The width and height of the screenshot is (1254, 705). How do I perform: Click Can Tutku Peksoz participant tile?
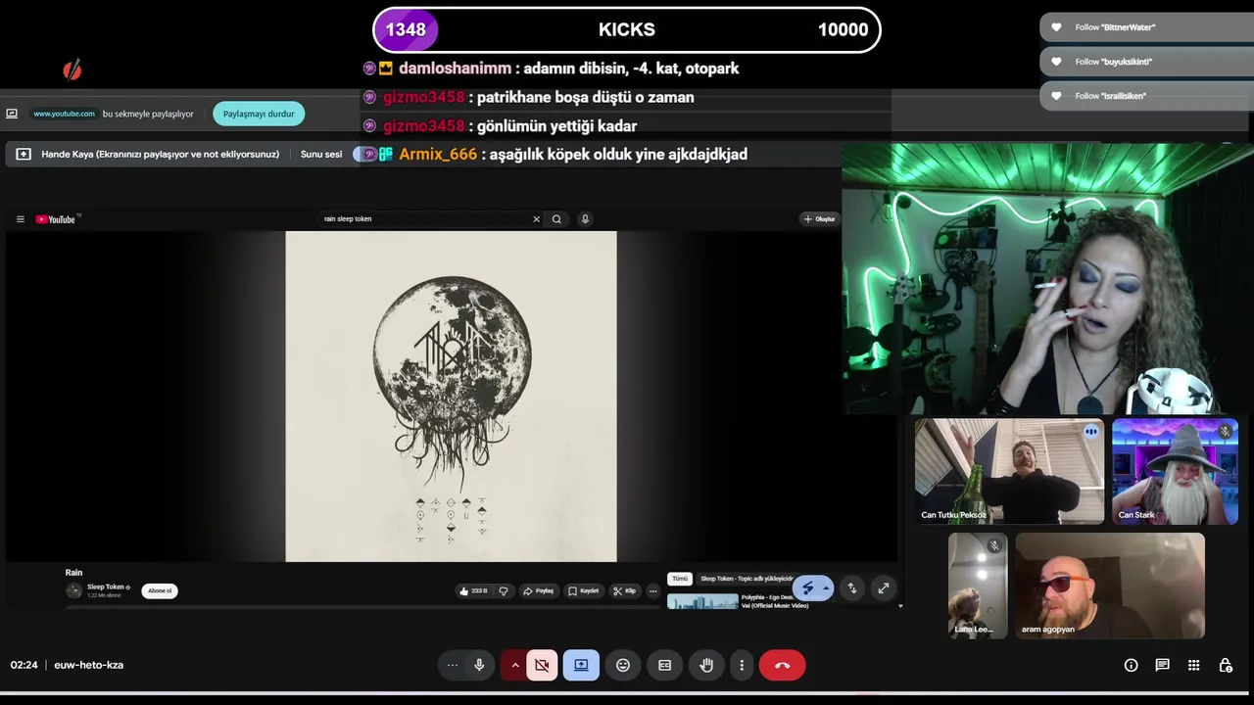[1009, 471]
